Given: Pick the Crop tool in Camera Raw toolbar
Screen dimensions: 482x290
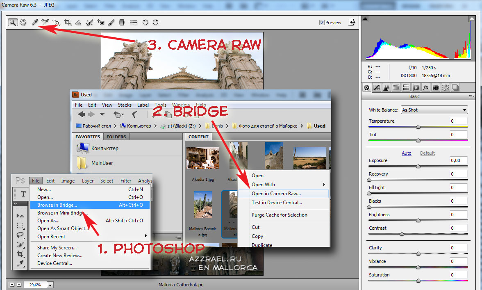Looking at the screenshot, I should [x=67, y=23].
